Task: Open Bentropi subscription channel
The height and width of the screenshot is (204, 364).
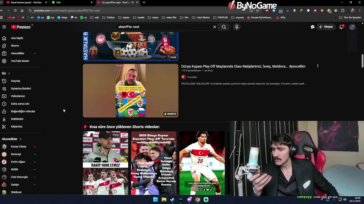Action: [16, 154]
